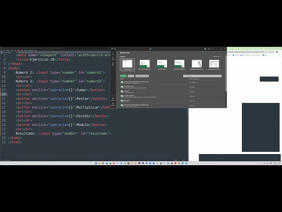This screenshot has height=212, width=282.
Task: Select the open file tab in Sublime Text
Action: click(10, 52)
